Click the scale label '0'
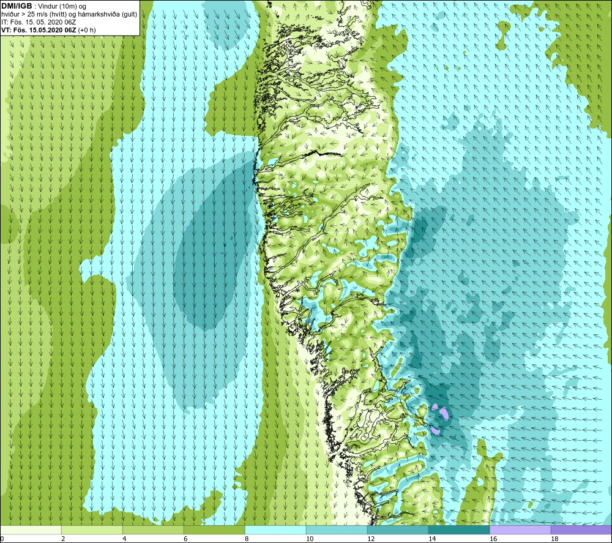The height and width of the screenshot is (543, 612). tap(2, 539)
